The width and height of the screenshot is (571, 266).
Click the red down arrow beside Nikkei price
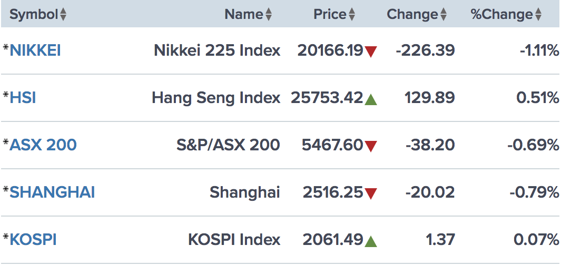pyautogui.click(x=371, y=52)
